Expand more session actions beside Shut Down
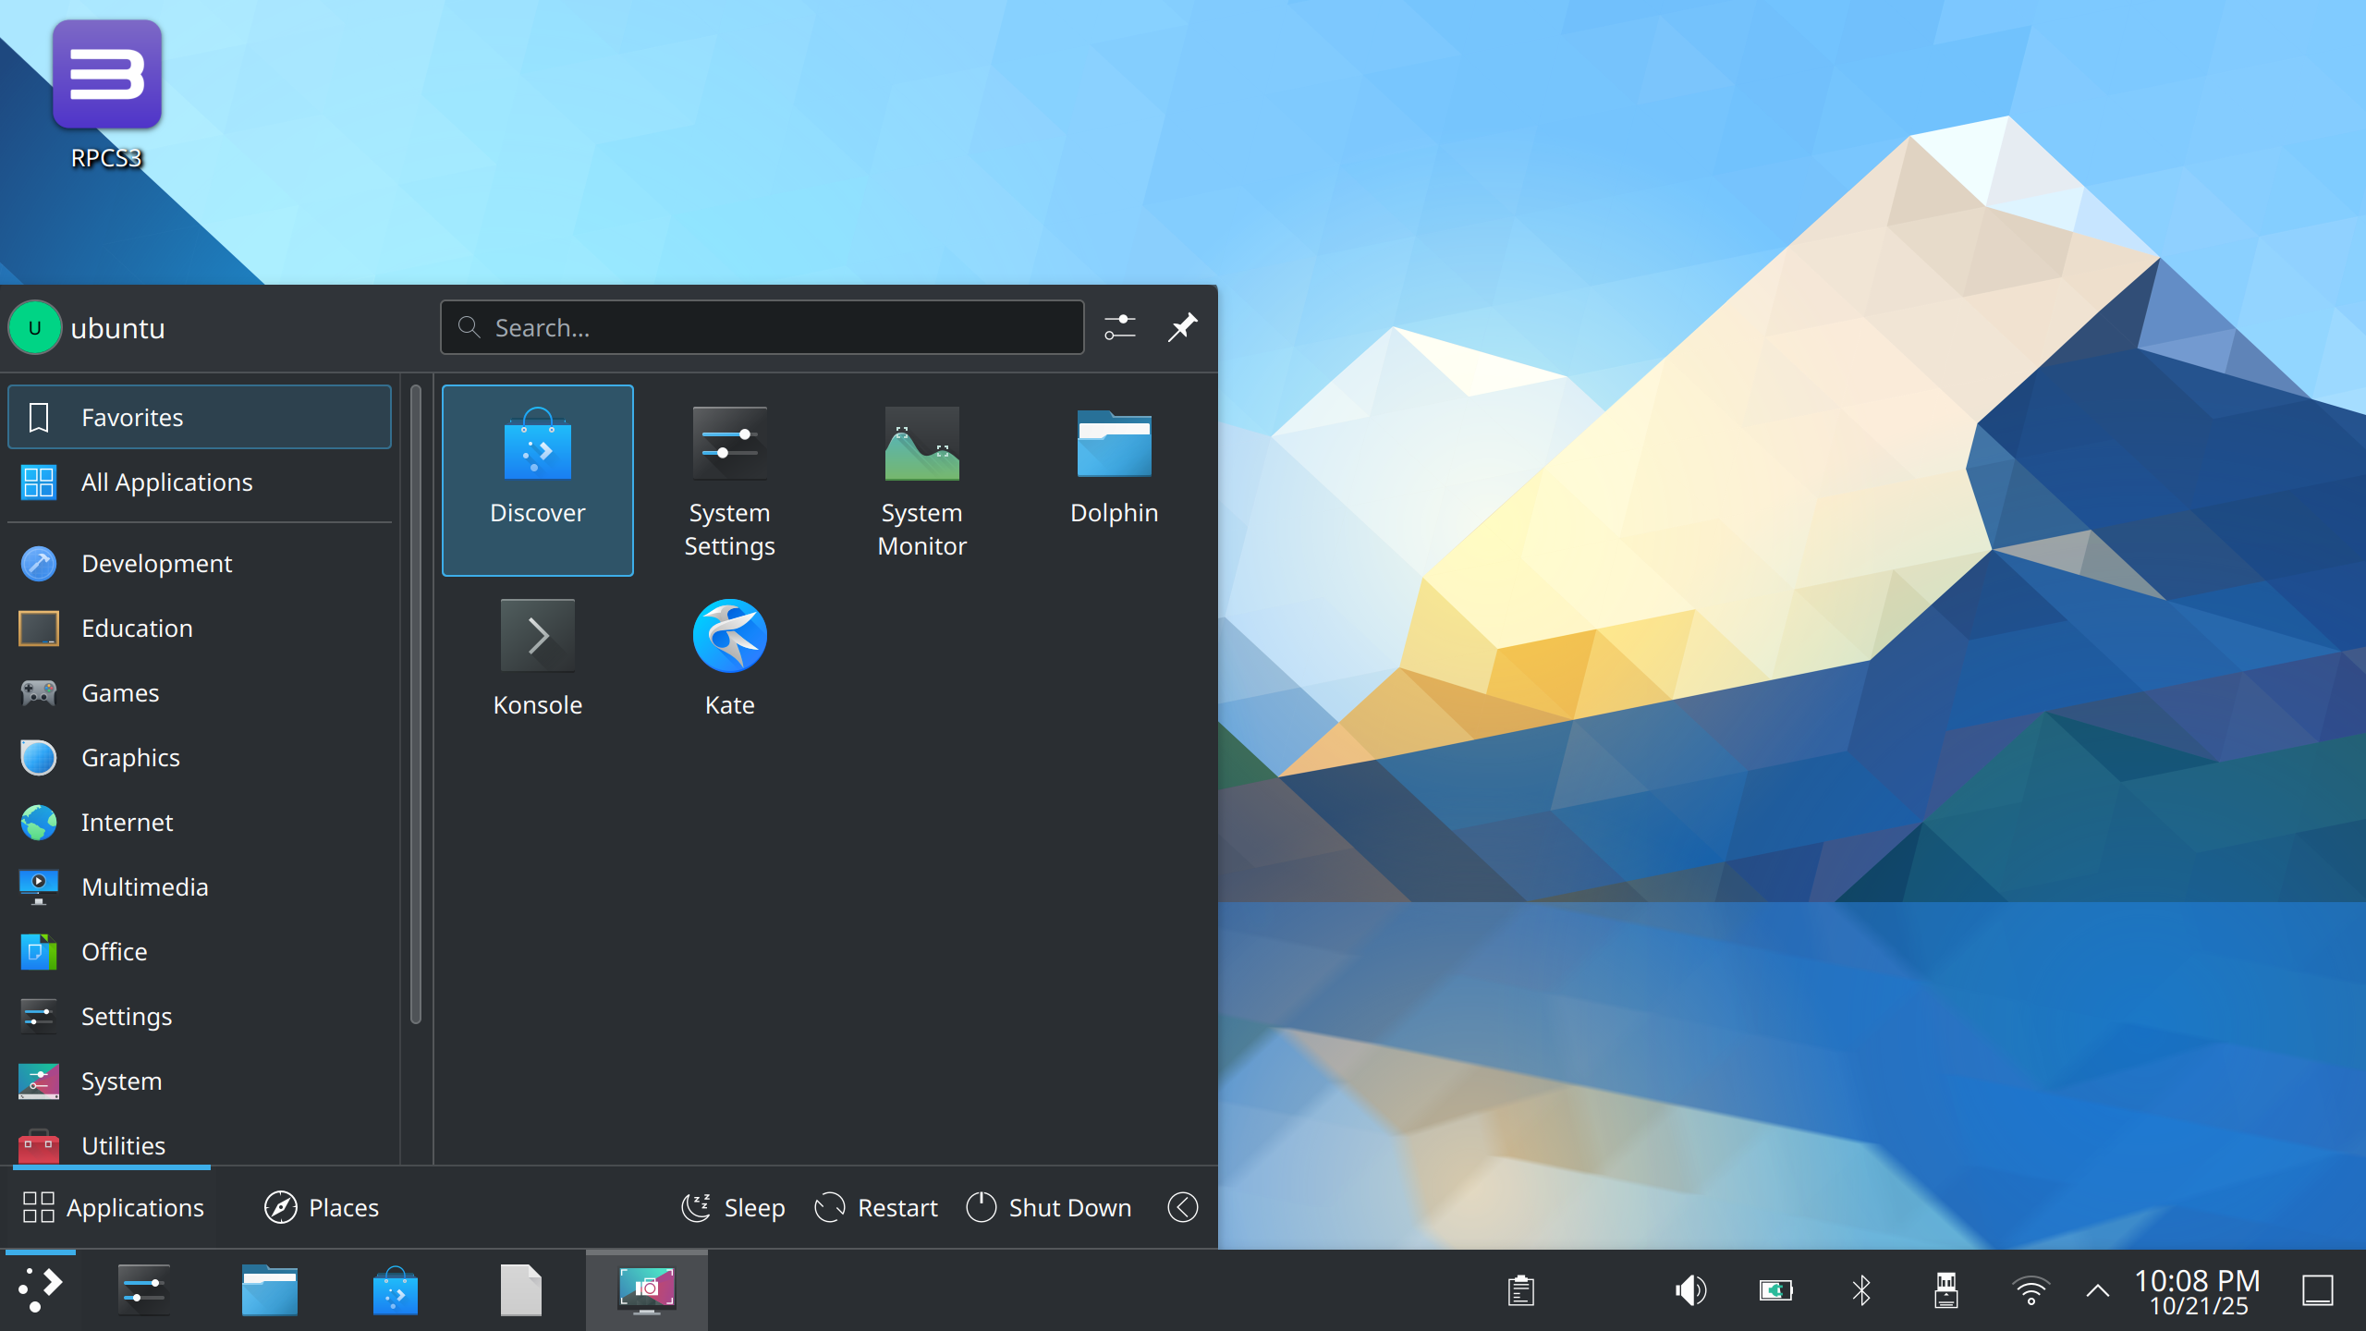 pos(1182,1207)
